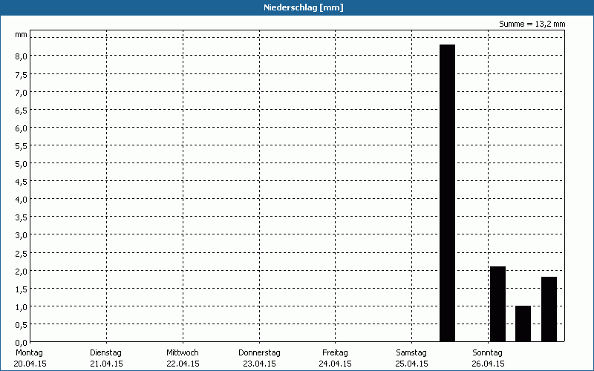
Task: Click the last Sonntag bar reaching 1,8 mm
Action: (x=549, y=309)
